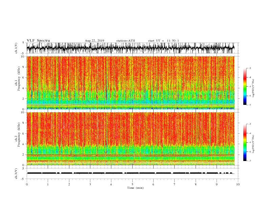Click time axis tick label "2"
268x207 pixels.
click(69, 184)
